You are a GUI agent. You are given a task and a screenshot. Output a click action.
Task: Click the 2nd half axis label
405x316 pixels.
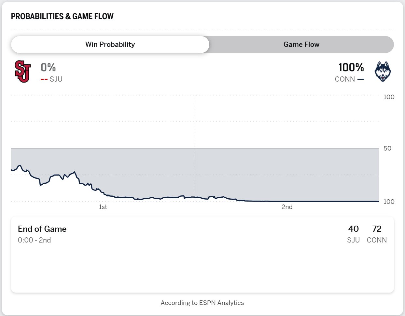pyautogui.click(x=287, y=207)
